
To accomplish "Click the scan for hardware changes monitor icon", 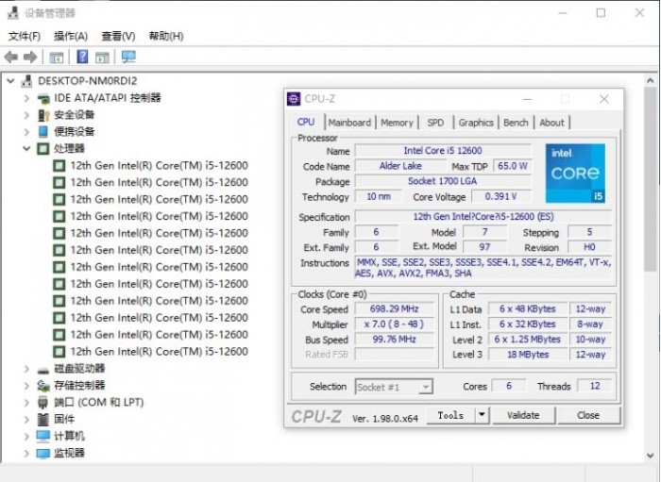I will point(128,58).
